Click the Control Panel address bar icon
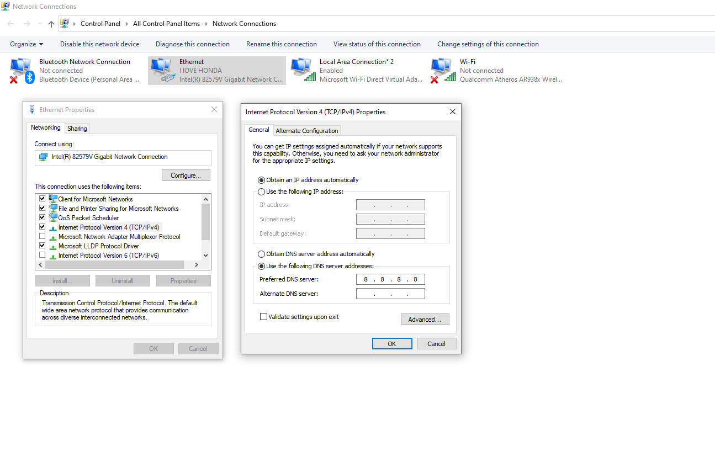The height and width of the screenshot is (452, 715). click(x=65, y=24)
